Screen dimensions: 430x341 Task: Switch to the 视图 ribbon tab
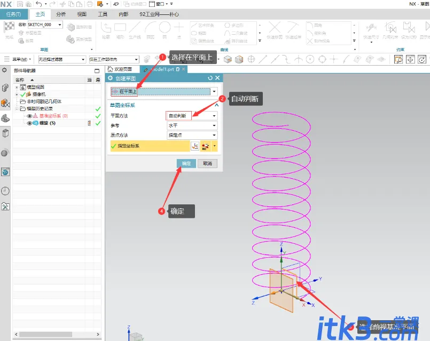coord(82,14)
